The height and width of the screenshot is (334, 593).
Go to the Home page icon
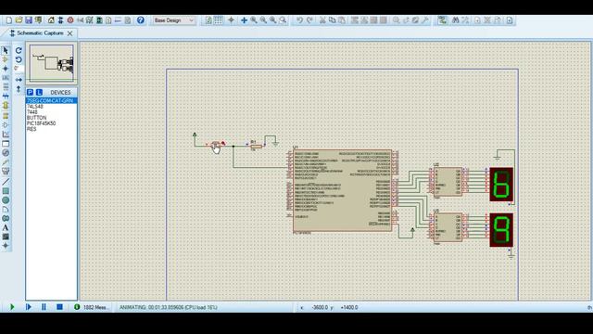click(x=51, y=20)
